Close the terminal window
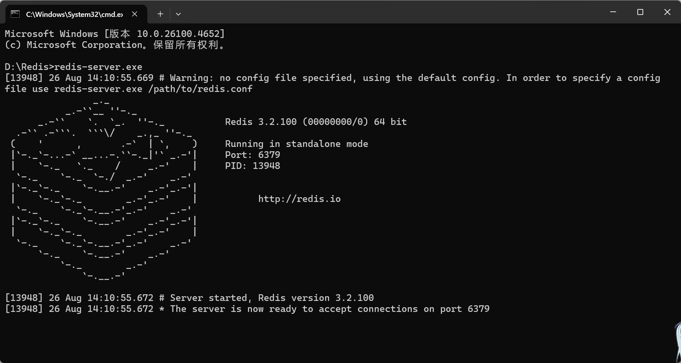The height and width of the screenshot is (363, 681). [x=667, y=12]
